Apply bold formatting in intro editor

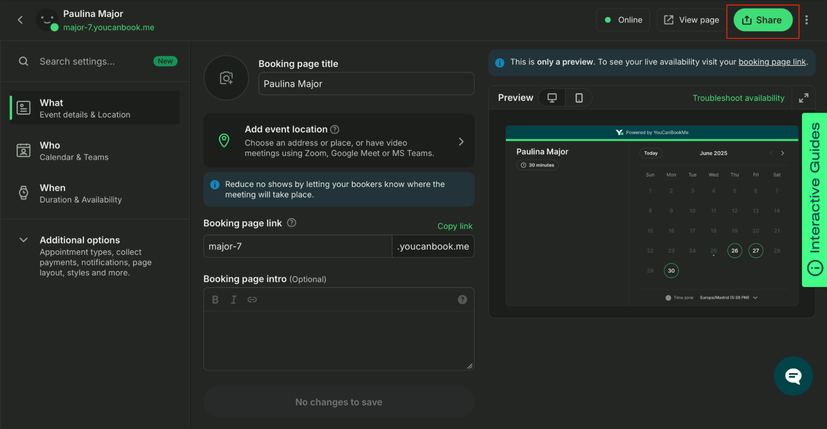click(x=215, y=300)
